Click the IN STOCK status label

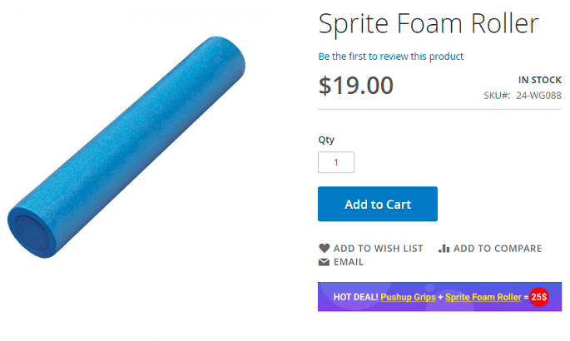(x=540, y=80)
